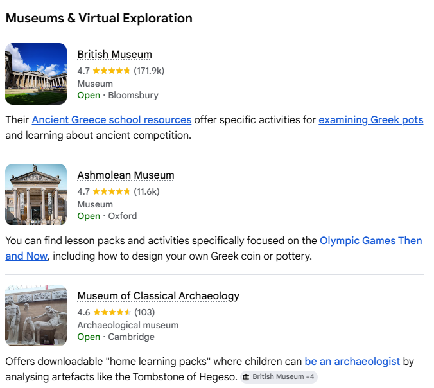Click the British Museum star rating
This screenshot has width=434, height=388.
pyautogui.click(x=111, y=71)
